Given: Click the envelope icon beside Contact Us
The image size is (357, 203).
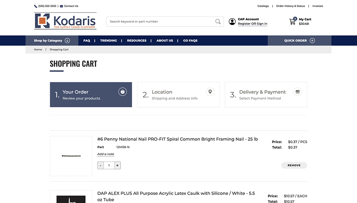Looking at the screenshot, I should [x=61, y=6].
